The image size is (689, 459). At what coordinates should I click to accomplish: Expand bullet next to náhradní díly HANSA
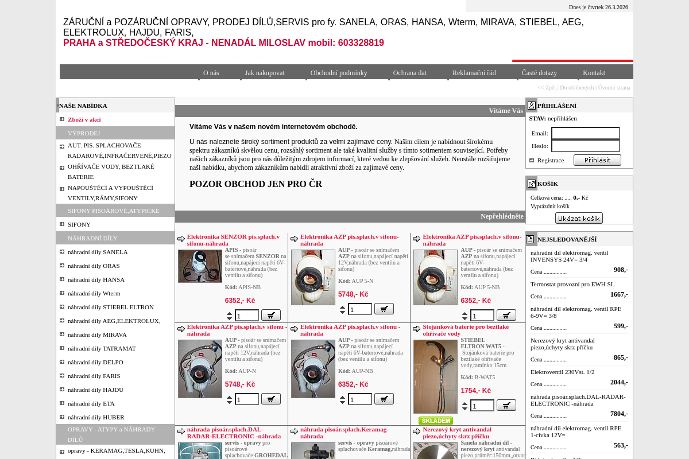(x=62, y=279)
